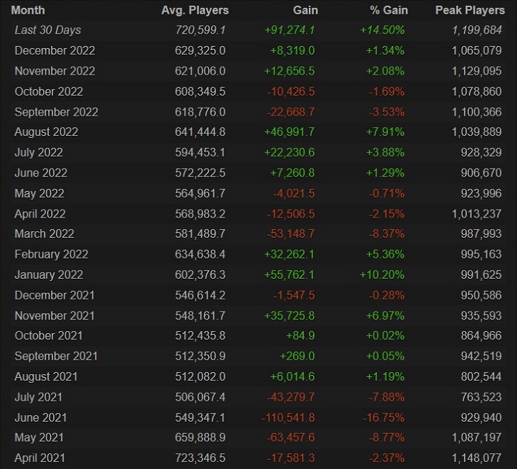This screenshot has height=469, width=517.
Task: Click the -53,148.7 gain value
Action: pyautogui.click(x=291, y=234)
